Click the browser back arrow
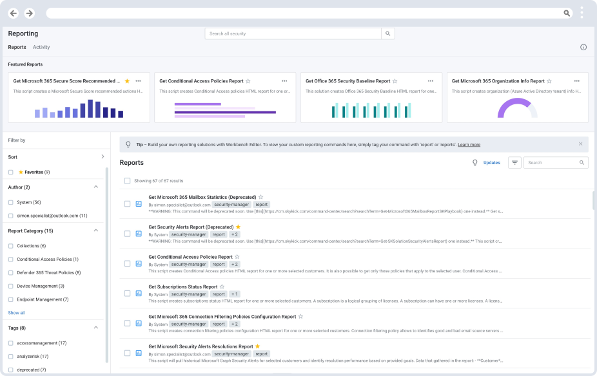Image resolution: width=597 pixels, height=376 pixels. [x=14, y=14]
